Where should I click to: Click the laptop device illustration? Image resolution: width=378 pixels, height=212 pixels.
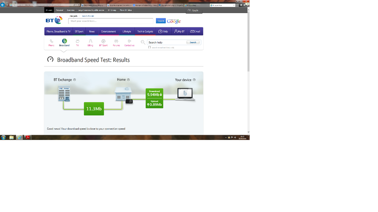click(185, 94)
